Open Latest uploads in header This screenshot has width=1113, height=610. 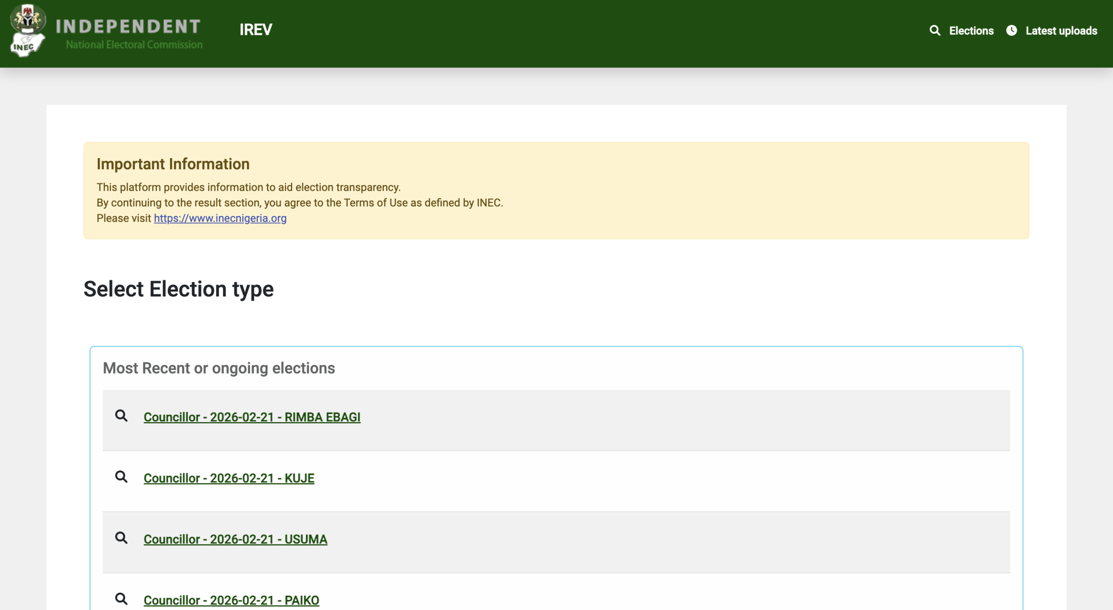tap(1061, 31)
